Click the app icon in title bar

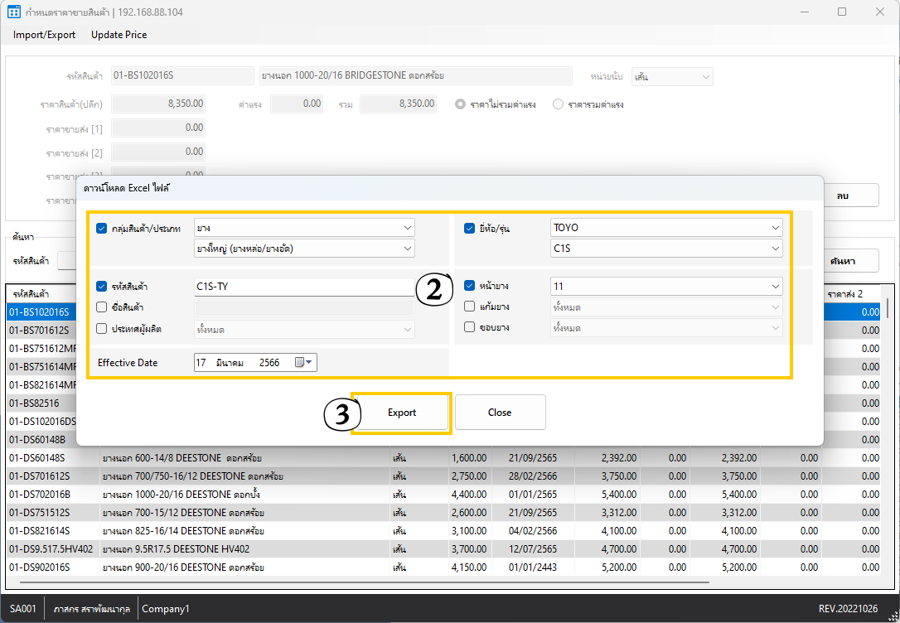point(13,12)
